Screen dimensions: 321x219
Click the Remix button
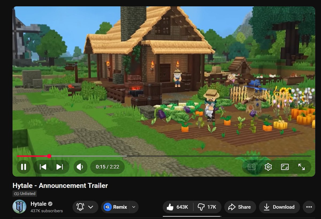pyautogui.click(x=116, y=207)
